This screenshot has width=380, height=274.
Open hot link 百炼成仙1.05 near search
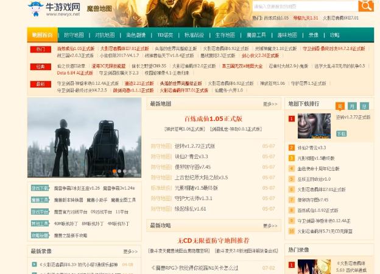click(276, 18)
